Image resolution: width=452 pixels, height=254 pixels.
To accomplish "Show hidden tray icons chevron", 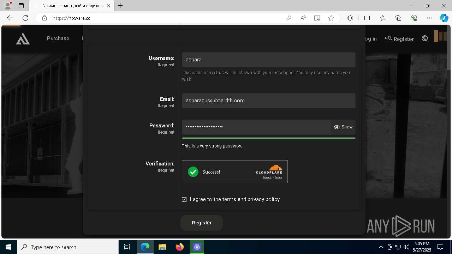I will point(381,247).
